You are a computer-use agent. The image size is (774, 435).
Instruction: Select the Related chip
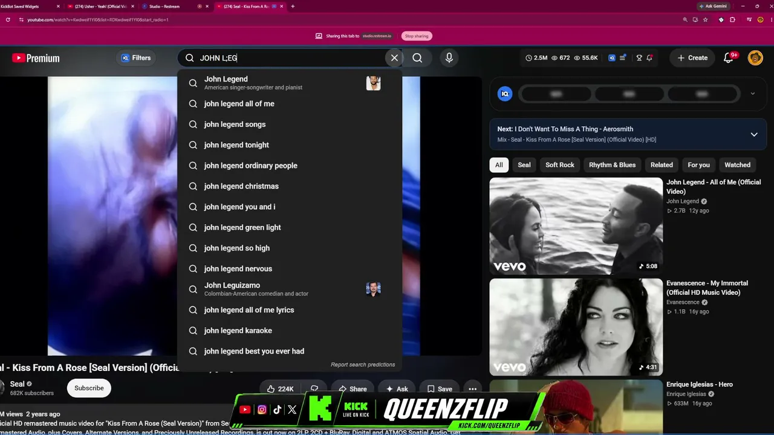coord(662,165)
